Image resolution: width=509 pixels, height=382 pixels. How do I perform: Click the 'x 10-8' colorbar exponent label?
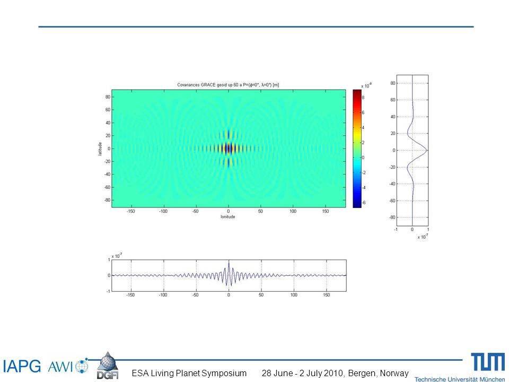coord(366,86)
